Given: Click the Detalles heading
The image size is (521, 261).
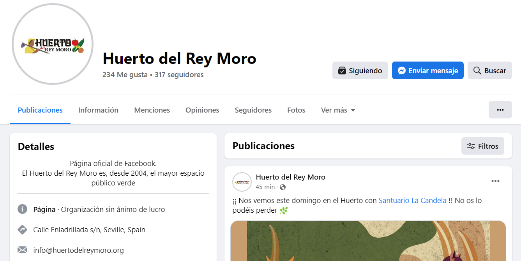Looking at the screenshot, I should click(36, 147).
